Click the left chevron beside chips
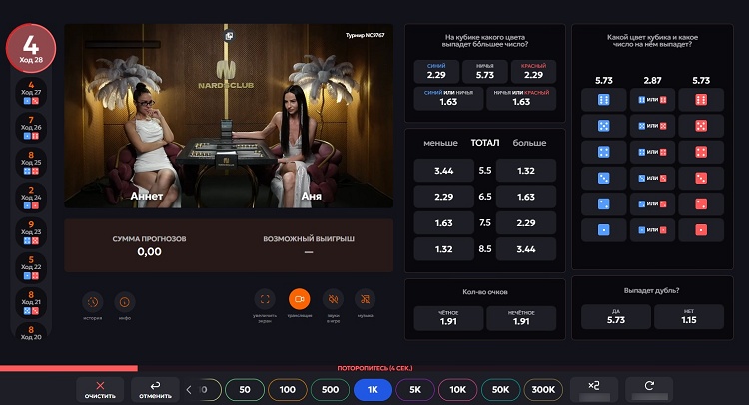This screenshot has width=749, height=405. point(189,390)
